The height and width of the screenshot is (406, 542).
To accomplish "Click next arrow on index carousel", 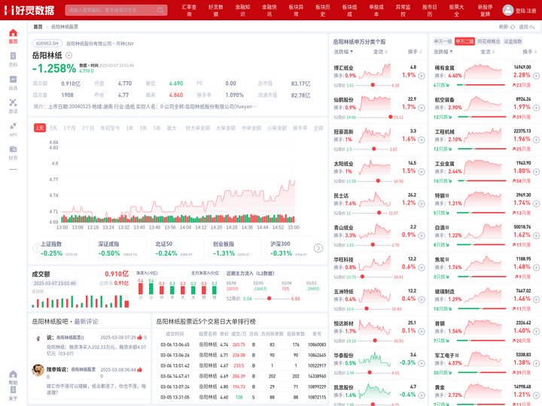I will (x=318, y=248).
